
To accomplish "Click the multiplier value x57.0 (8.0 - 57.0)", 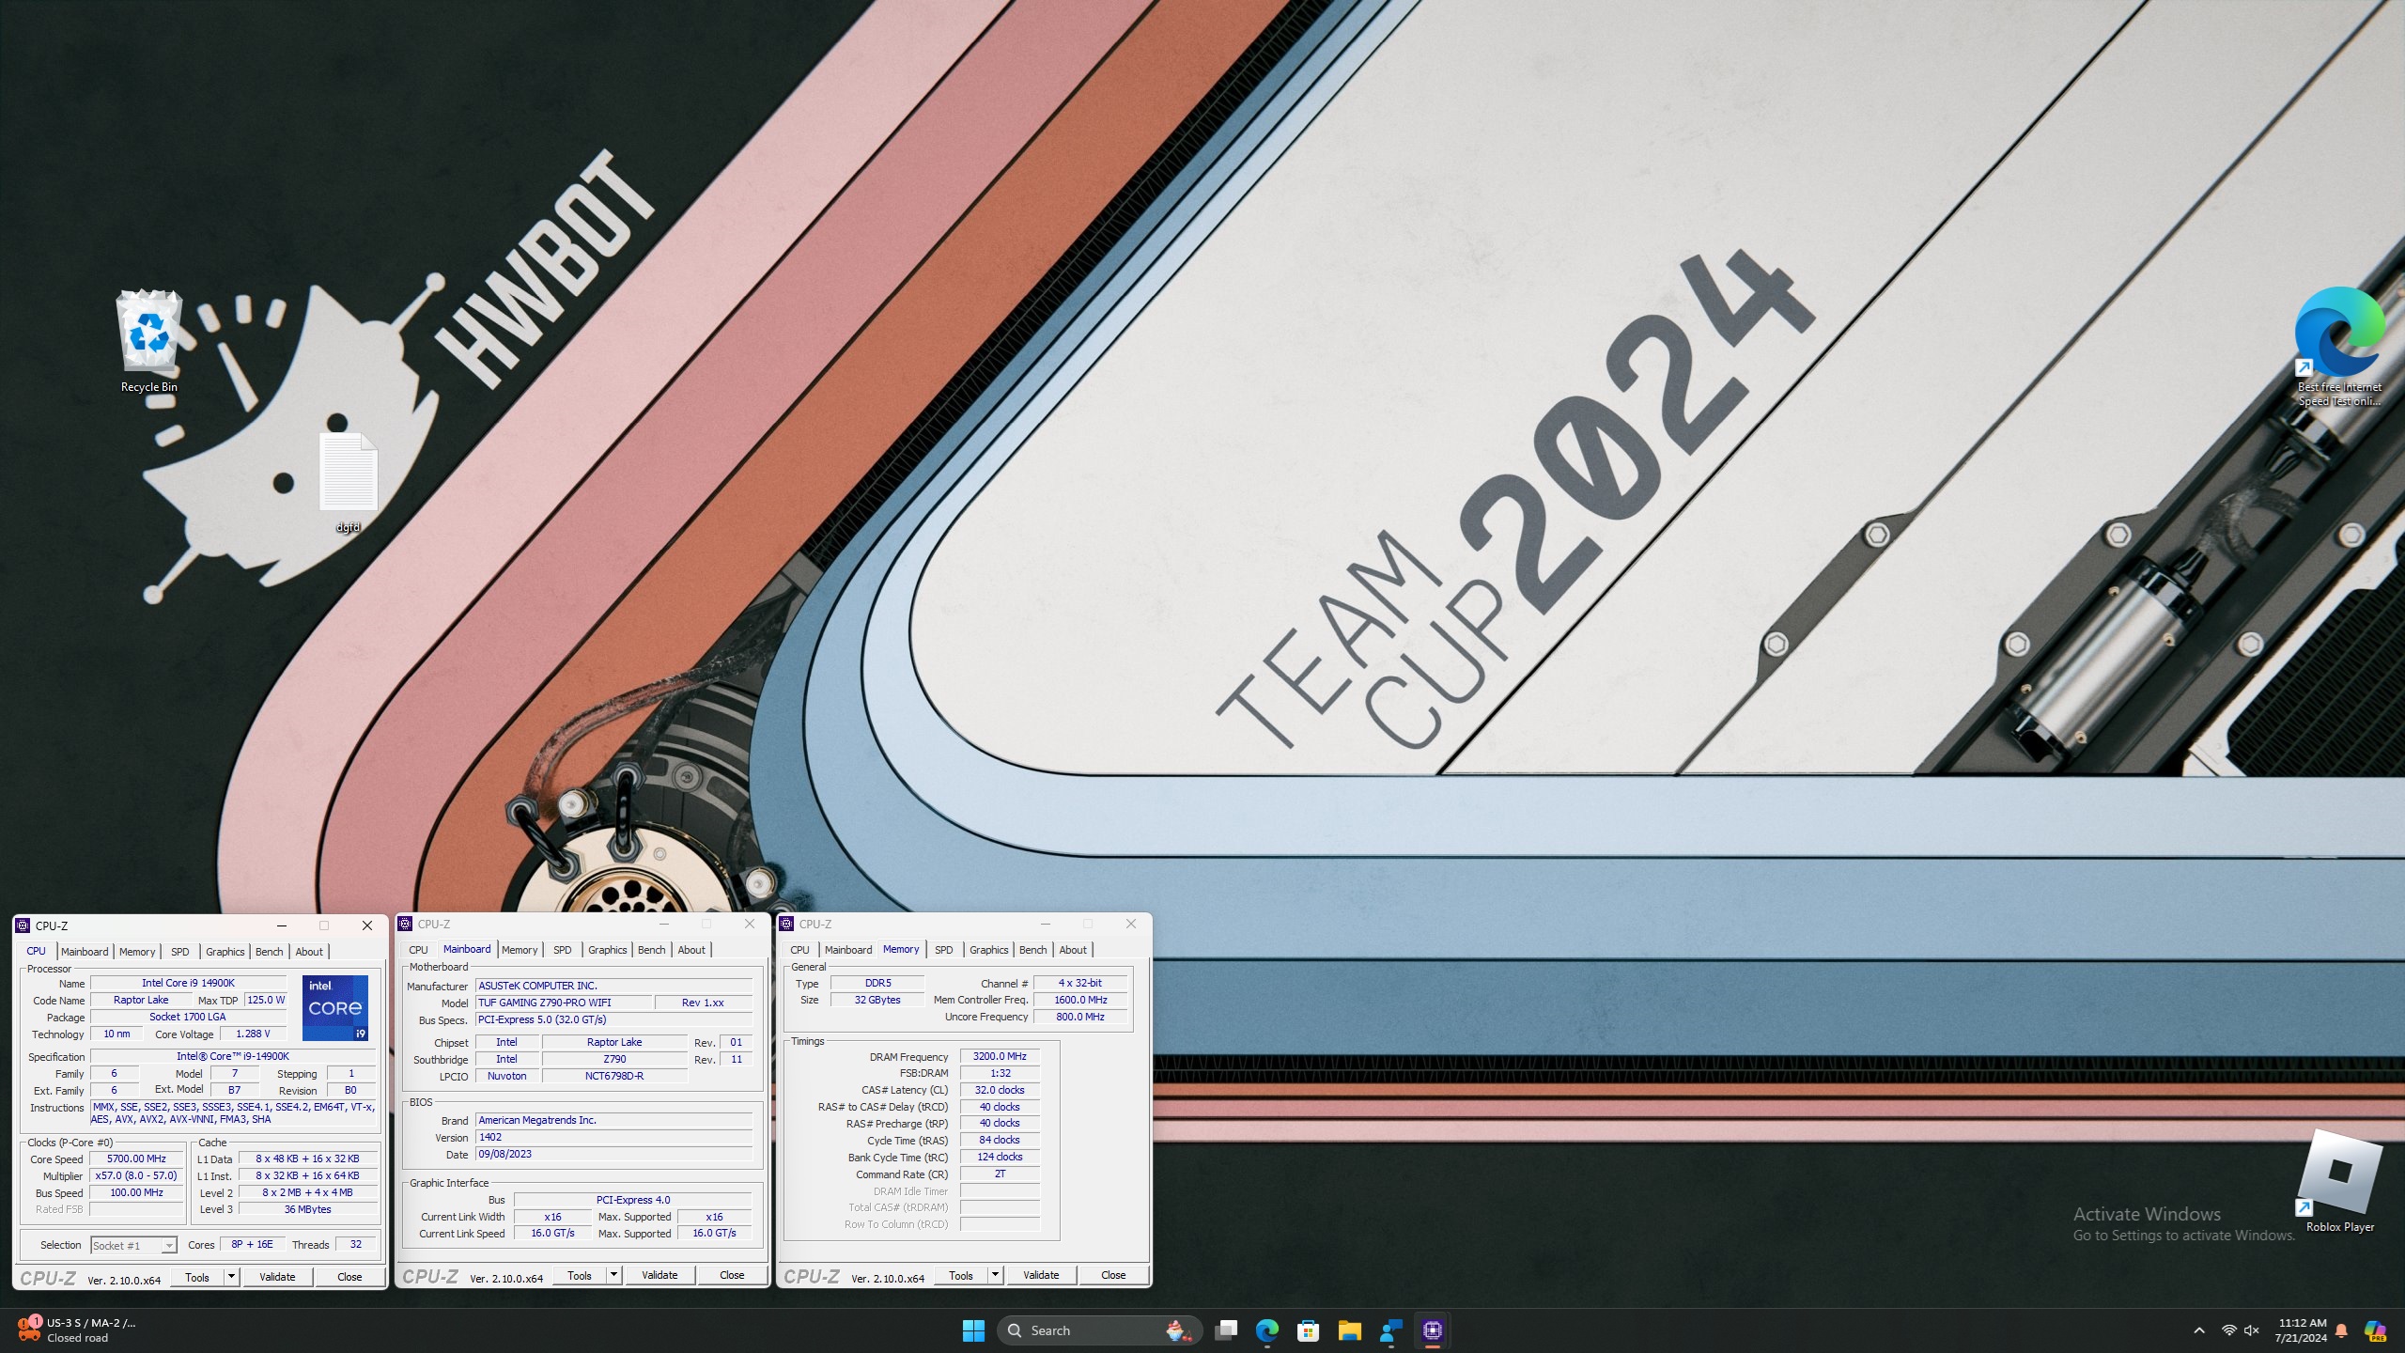I will [x=137, y=1175].
